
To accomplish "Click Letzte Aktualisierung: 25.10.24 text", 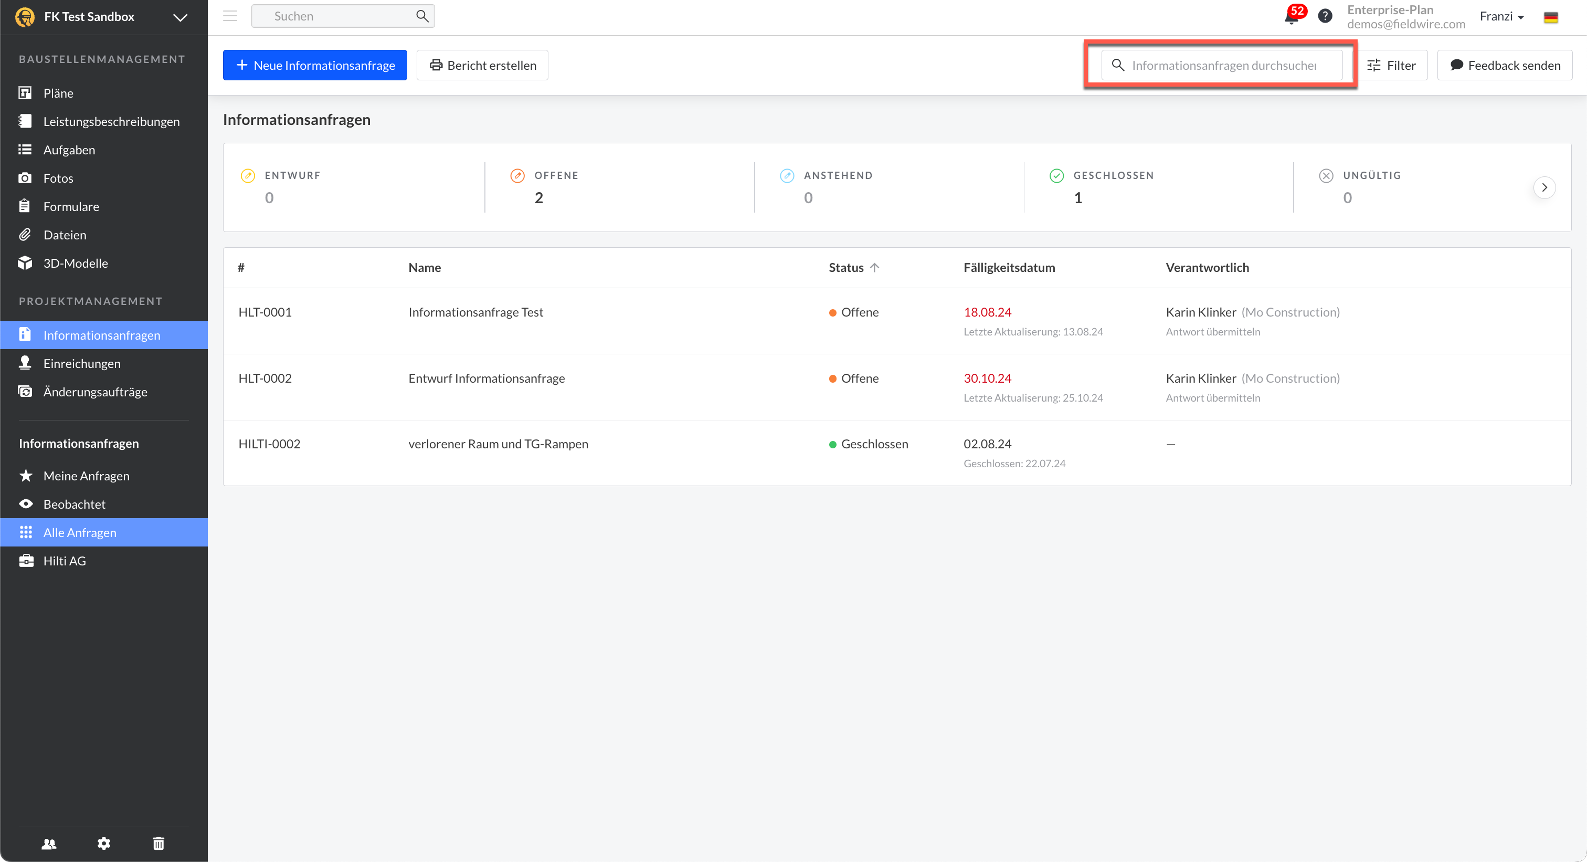I will [x=1033, y=398].
